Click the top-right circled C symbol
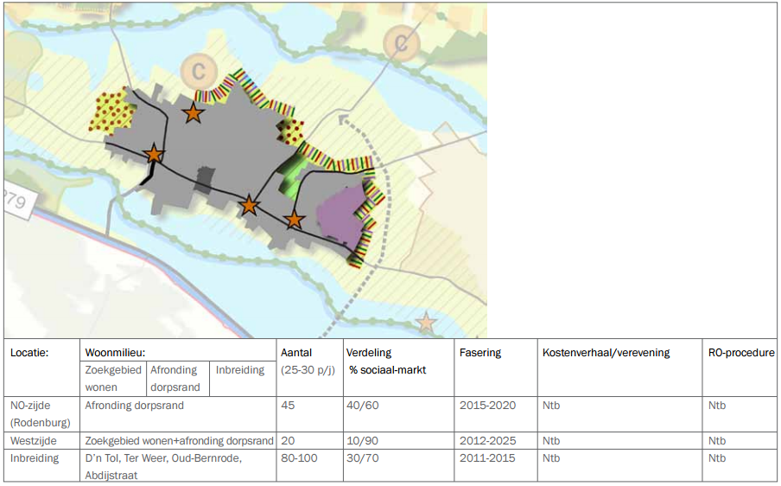This screenshot has height=486, width=781. point(402,43)
